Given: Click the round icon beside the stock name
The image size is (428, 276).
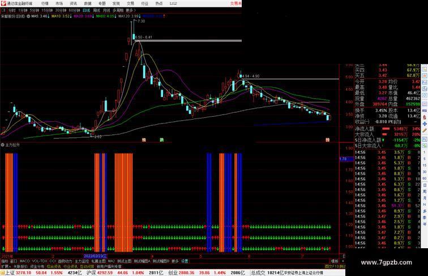Looking at the screenshot, I should 28,16.
